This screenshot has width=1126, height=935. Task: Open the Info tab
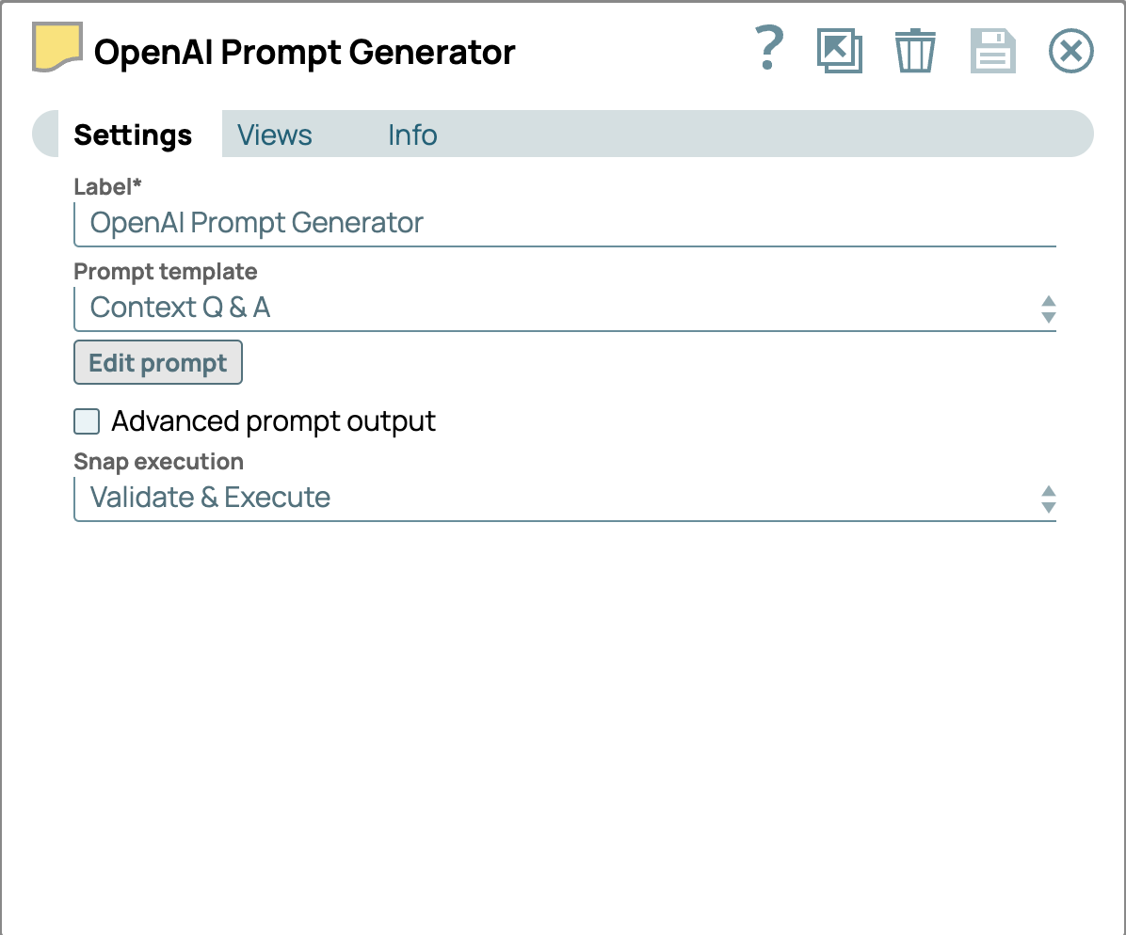coord(412,135)
